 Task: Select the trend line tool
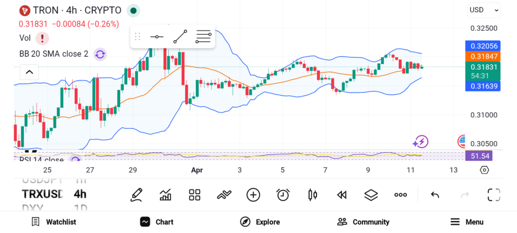(180, 37)
